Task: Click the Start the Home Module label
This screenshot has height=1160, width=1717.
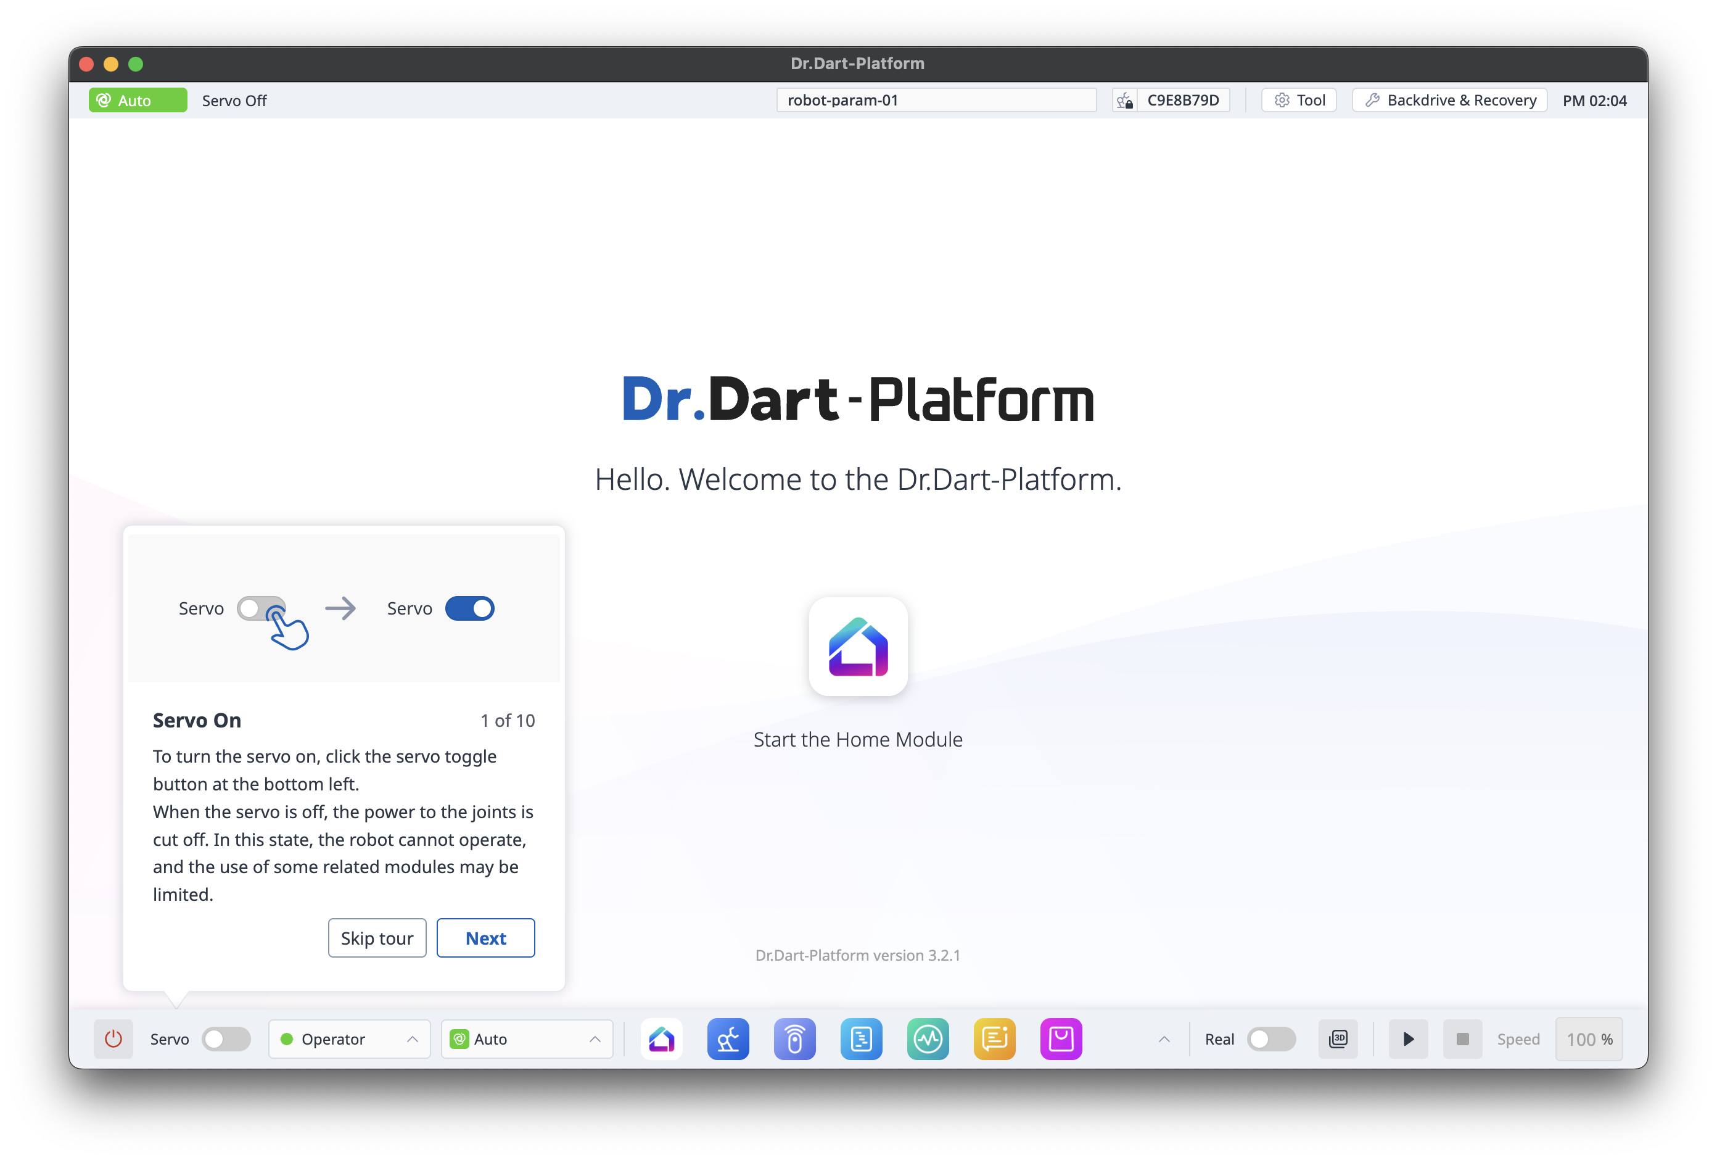Action: (858, 739)
